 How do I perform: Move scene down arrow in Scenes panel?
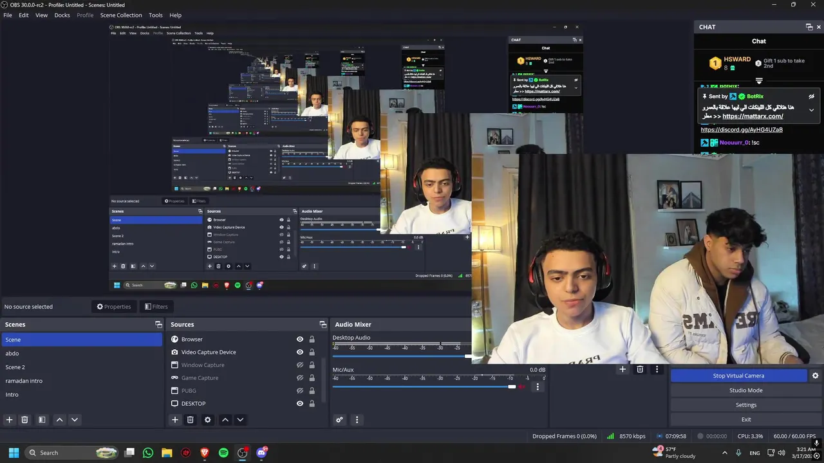point(75,420)
